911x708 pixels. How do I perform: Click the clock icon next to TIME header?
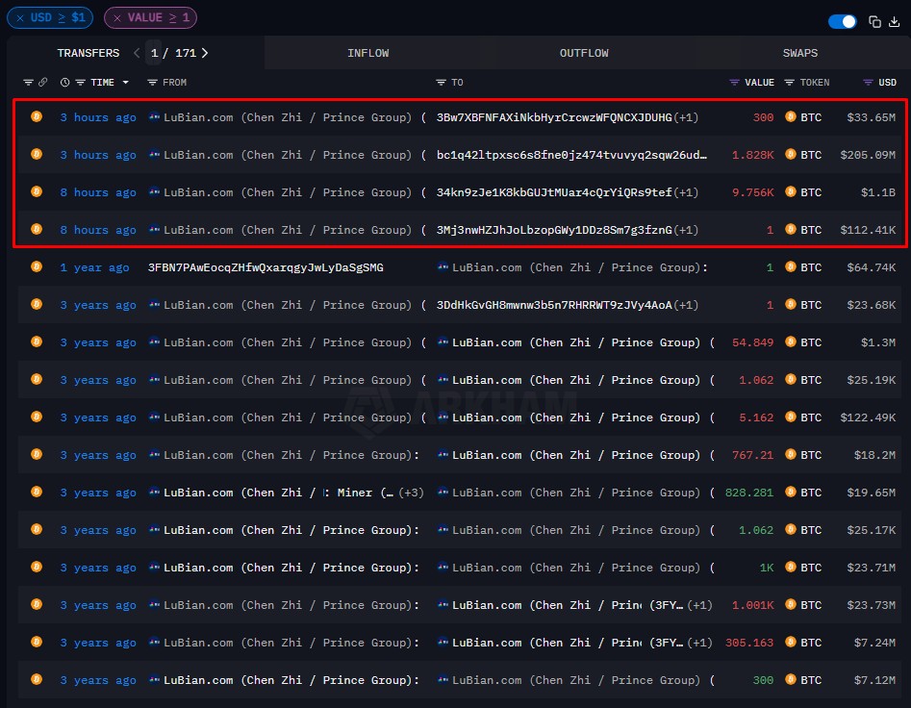[x=63, y=82]
